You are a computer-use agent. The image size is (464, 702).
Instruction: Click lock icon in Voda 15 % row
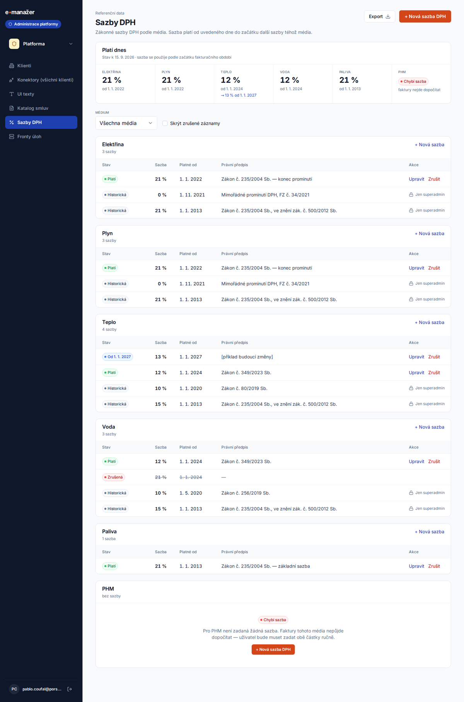coord(411,509)
